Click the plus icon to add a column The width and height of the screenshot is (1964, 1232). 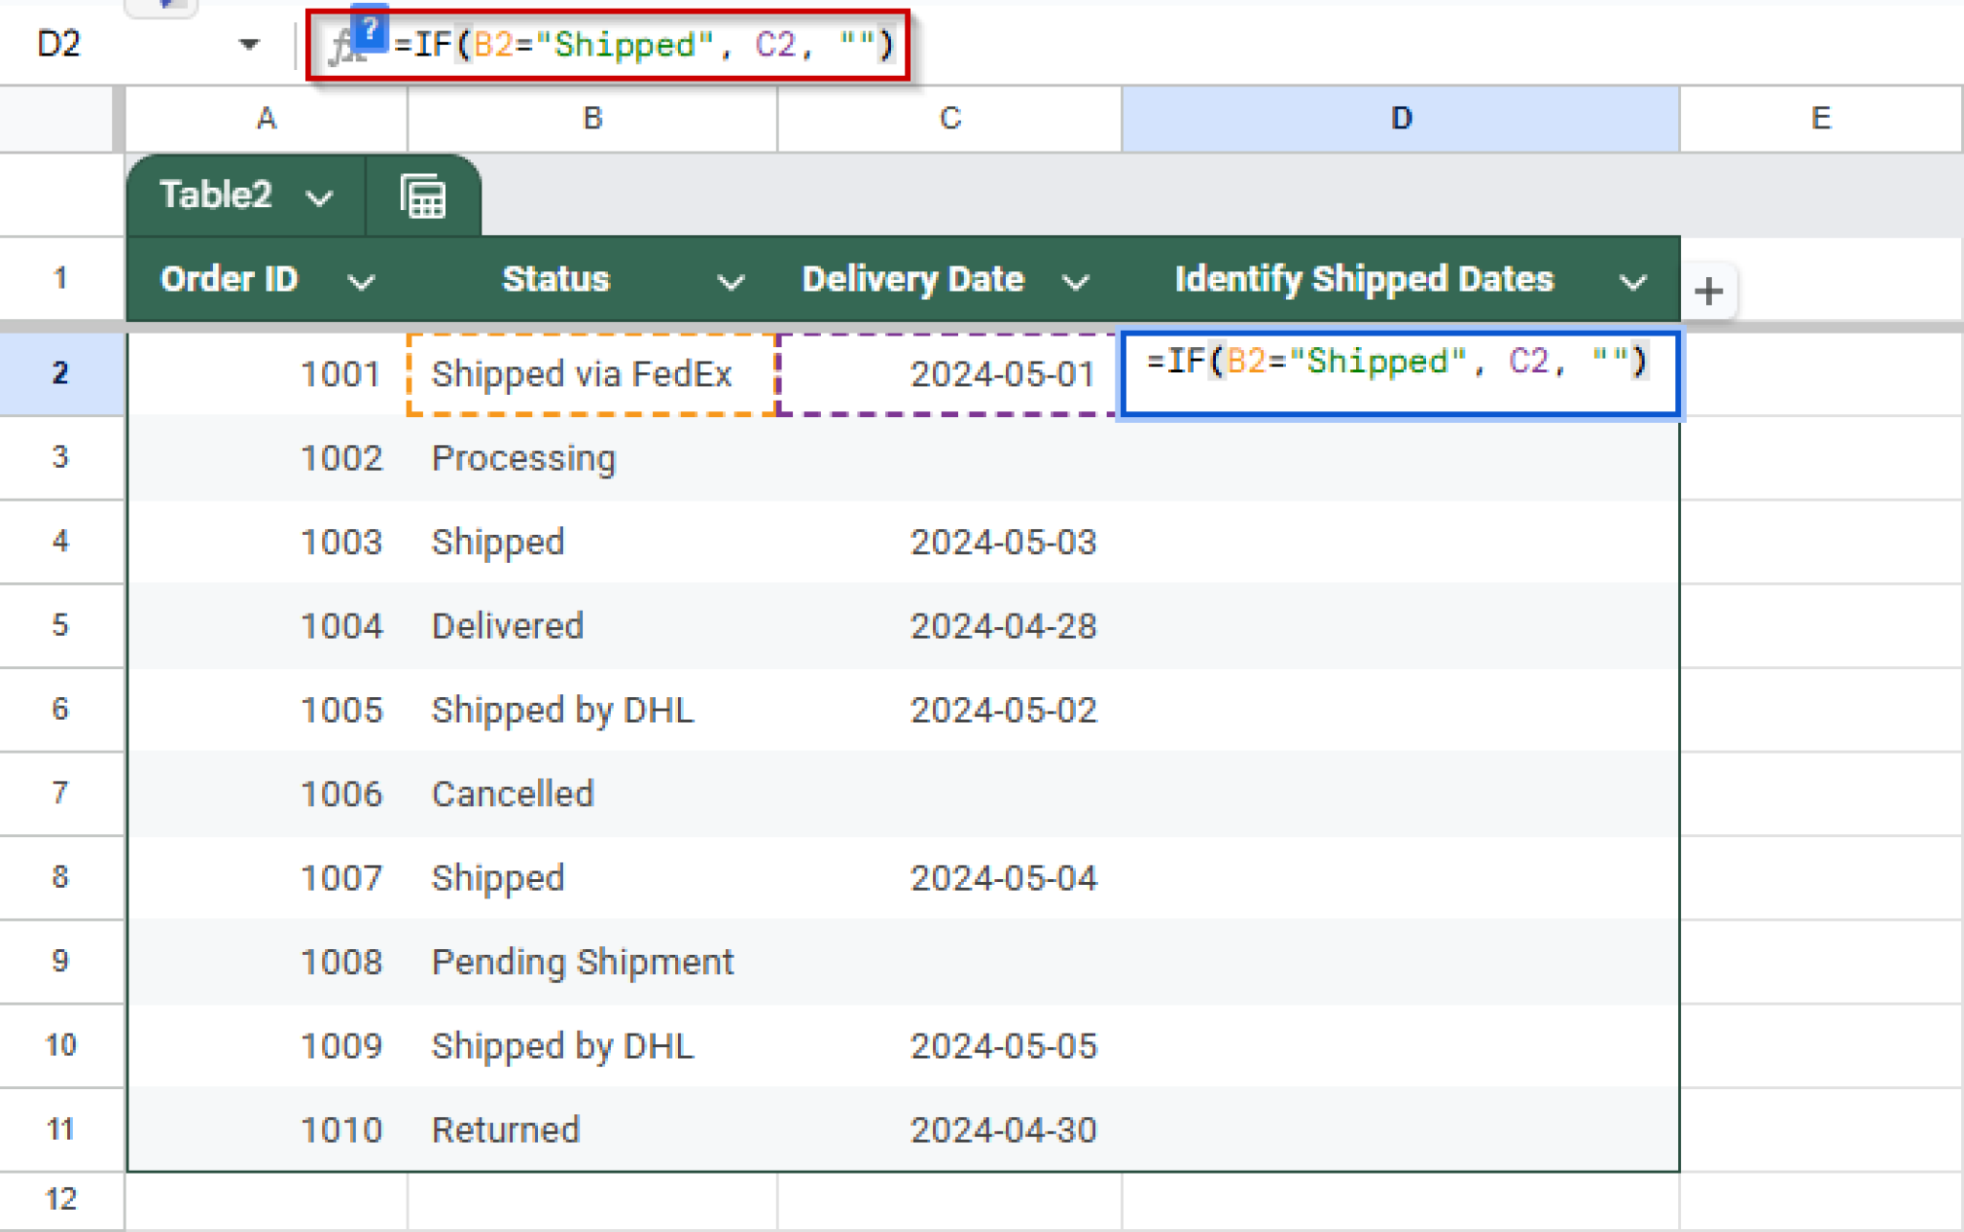pos(1710,291)
